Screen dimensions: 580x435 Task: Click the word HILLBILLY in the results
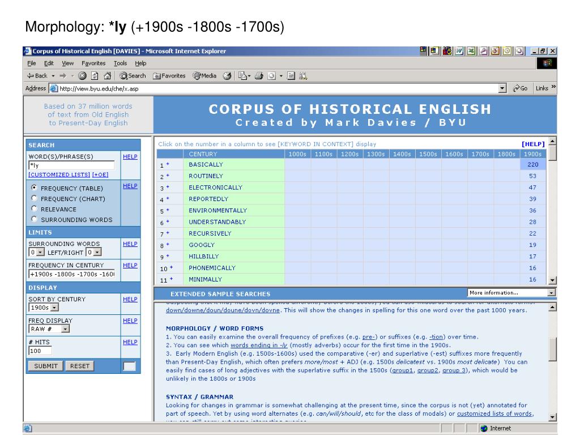tap(203, 257)
